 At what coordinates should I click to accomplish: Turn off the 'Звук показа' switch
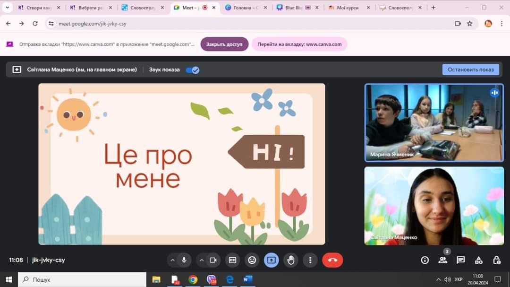[x=192, y=70]
